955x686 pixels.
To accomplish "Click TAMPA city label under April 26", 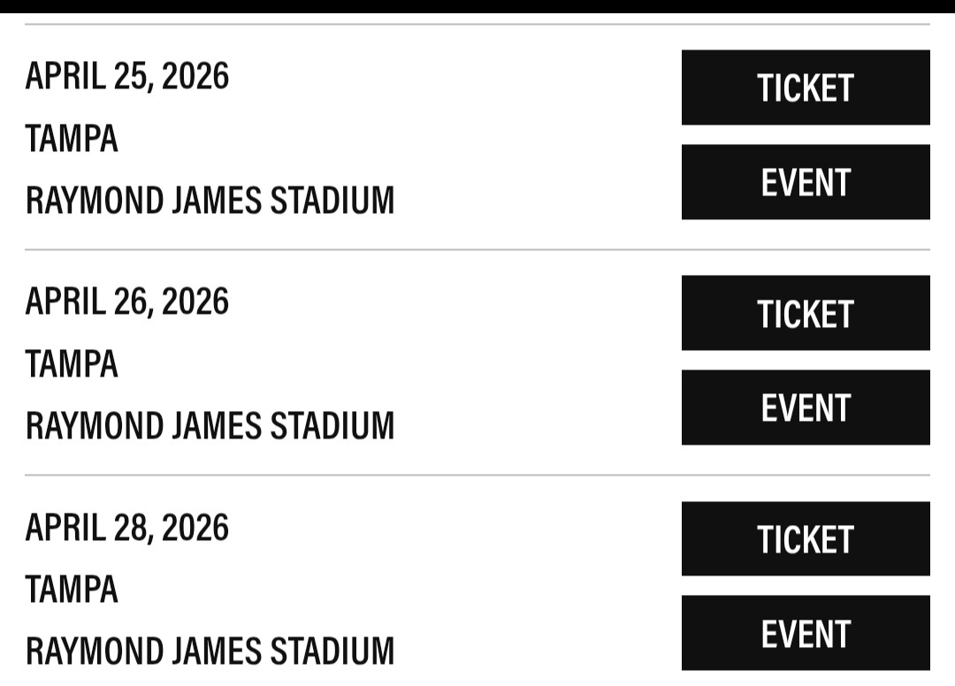I will 72,364.
